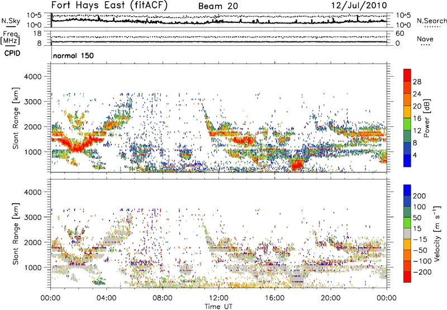447x310 pixels.
Task: Click the '28' tick on Power colorbar
Action: tap(417, 82)
